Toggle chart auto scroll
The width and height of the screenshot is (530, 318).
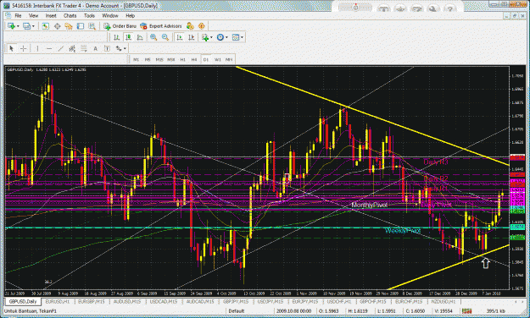pyautogui.click(x=180, y=37)
